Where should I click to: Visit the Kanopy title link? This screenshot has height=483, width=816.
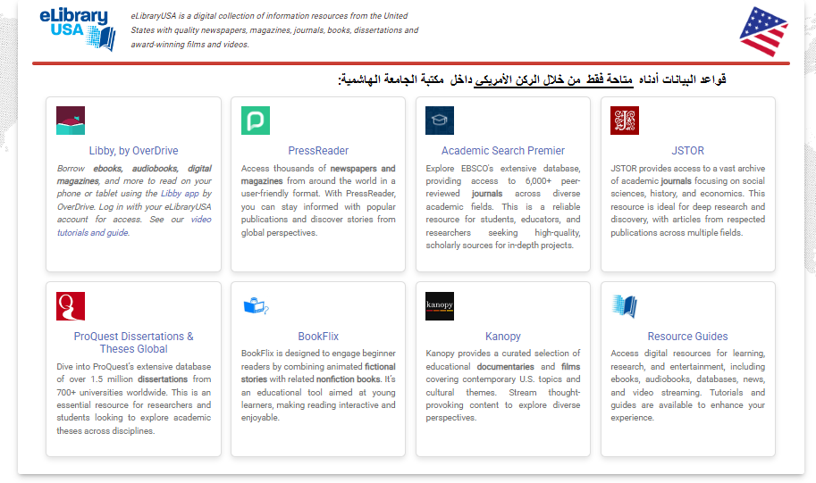(x=503, y=337)
